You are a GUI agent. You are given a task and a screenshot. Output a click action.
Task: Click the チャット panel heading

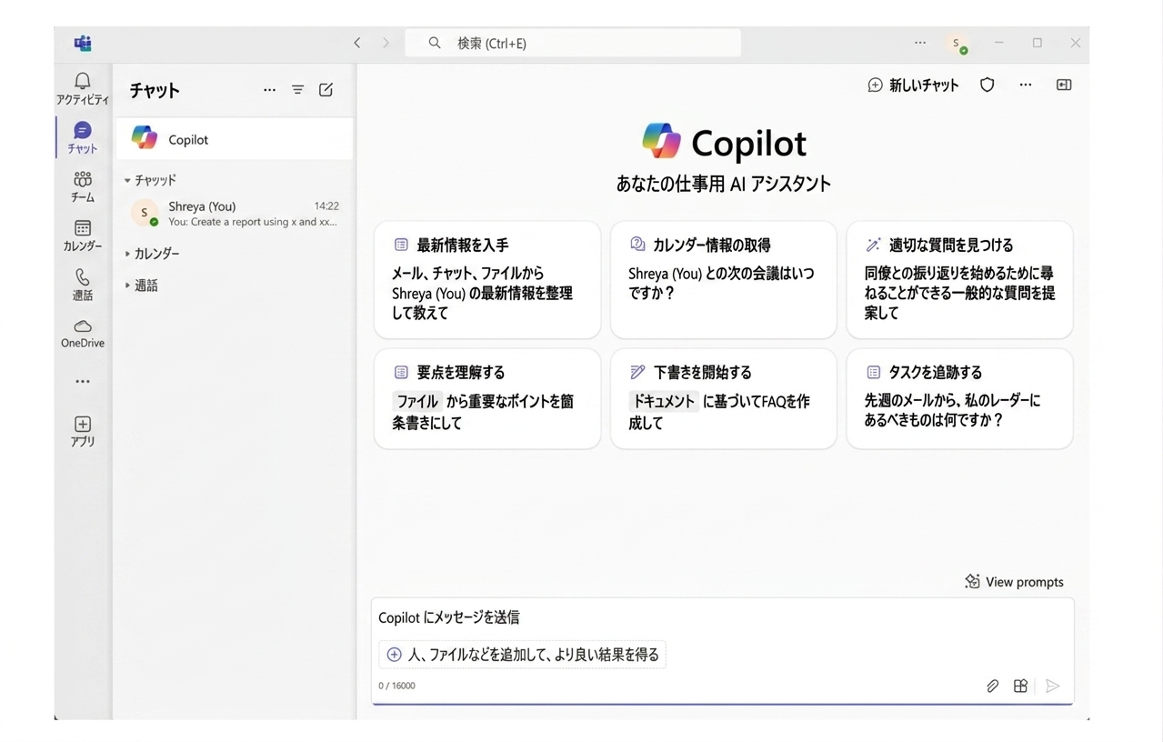[x=155, y=90]
